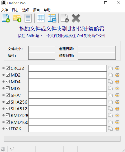Compare the MD2 hash using scales icon

117,75
